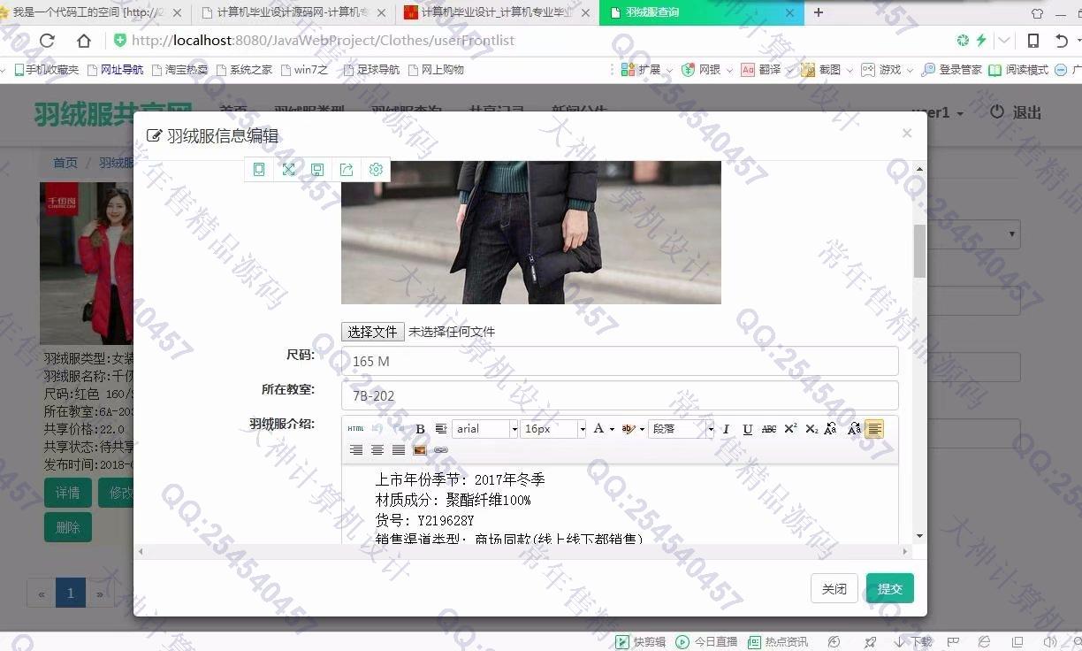This screenshot has width=1082, height=651.
Task: Open the 扩展 extensions menu
Action: [x=646, y=70]
